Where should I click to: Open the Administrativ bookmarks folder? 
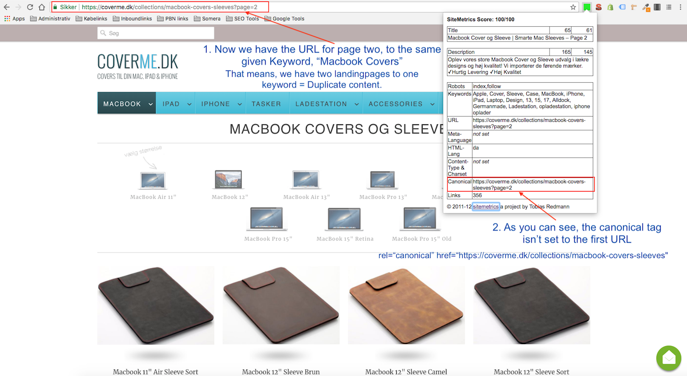point(50,19)
